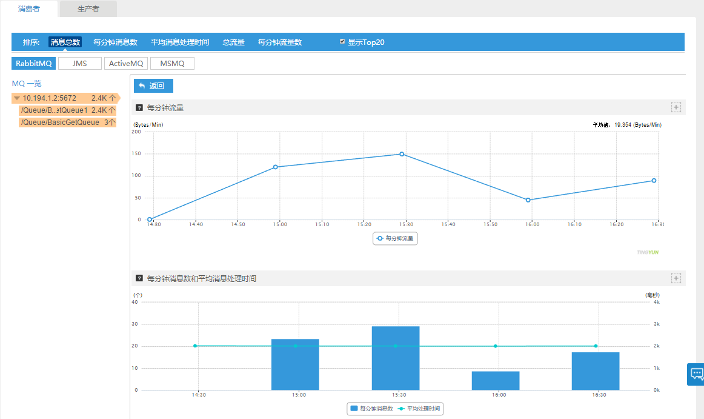Switch to the 消费者 tab
This screenshot has height=419, width=704.
point(28,9)
